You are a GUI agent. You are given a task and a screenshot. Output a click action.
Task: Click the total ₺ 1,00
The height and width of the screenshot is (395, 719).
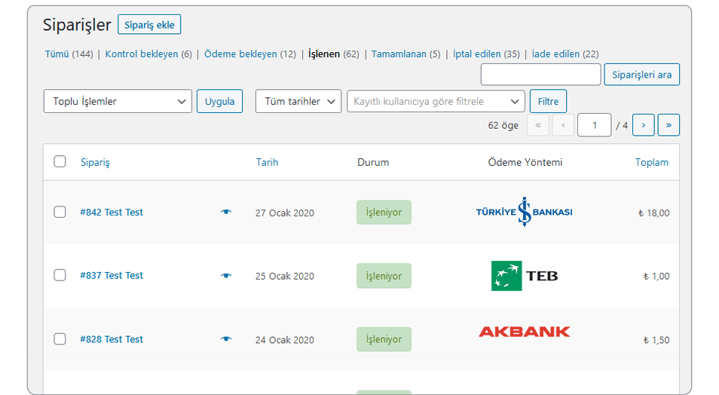coord(656,276)
